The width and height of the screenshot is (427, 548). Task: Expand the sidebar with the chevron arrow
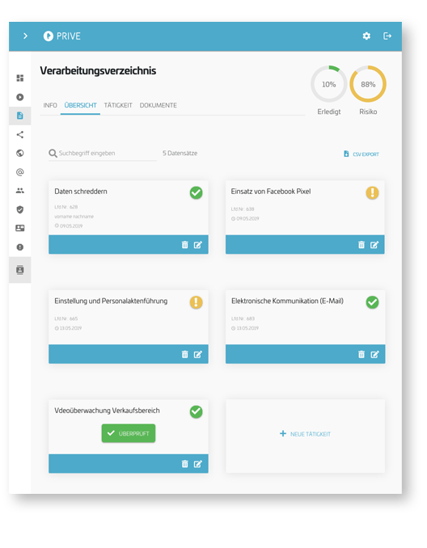click(25, 36)
